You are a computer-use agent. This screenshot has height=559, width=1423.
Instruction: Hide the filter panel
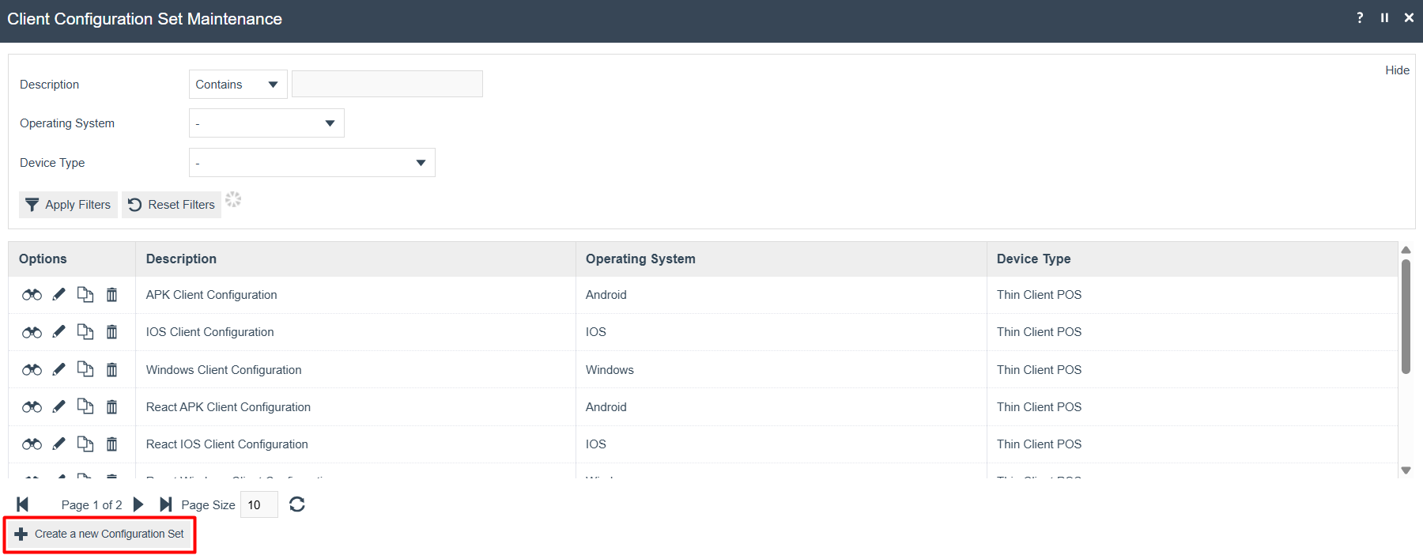pos(1397,70)
